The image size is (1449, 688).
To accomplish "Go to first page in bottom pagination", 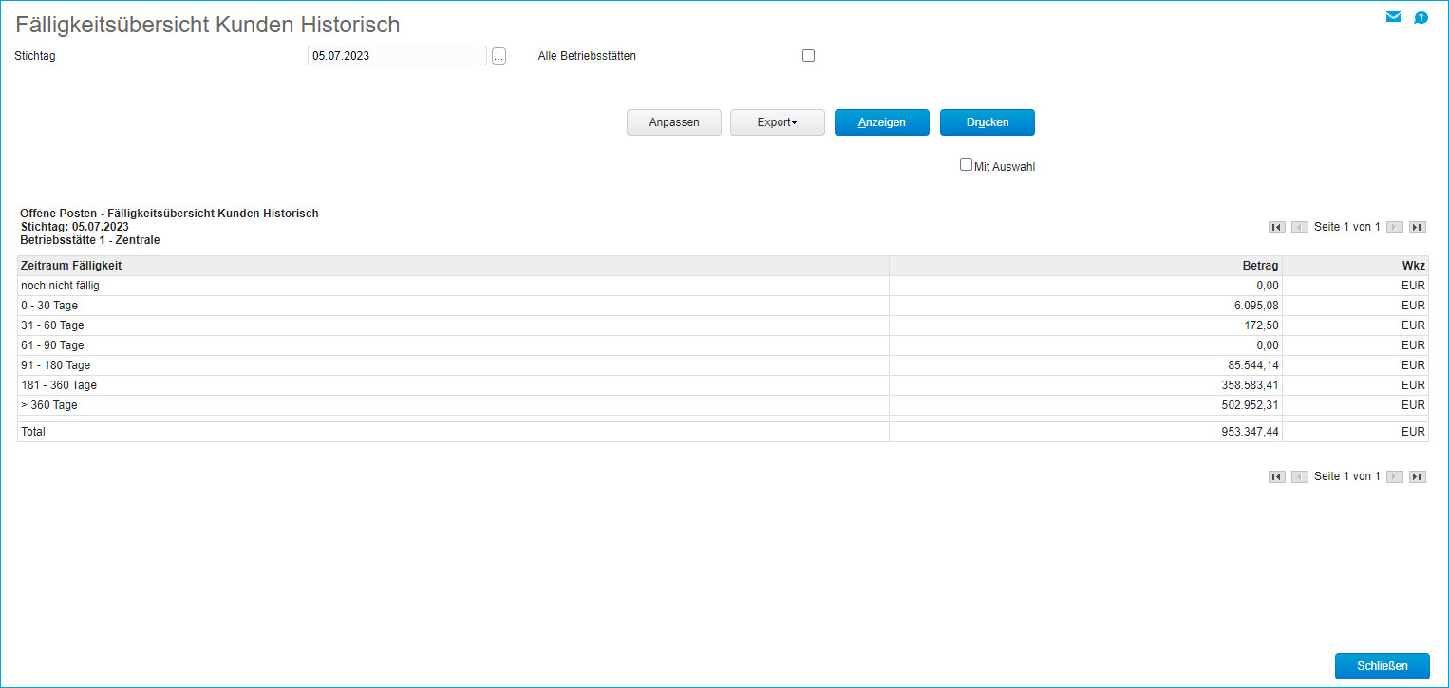I will [1276, 477].
